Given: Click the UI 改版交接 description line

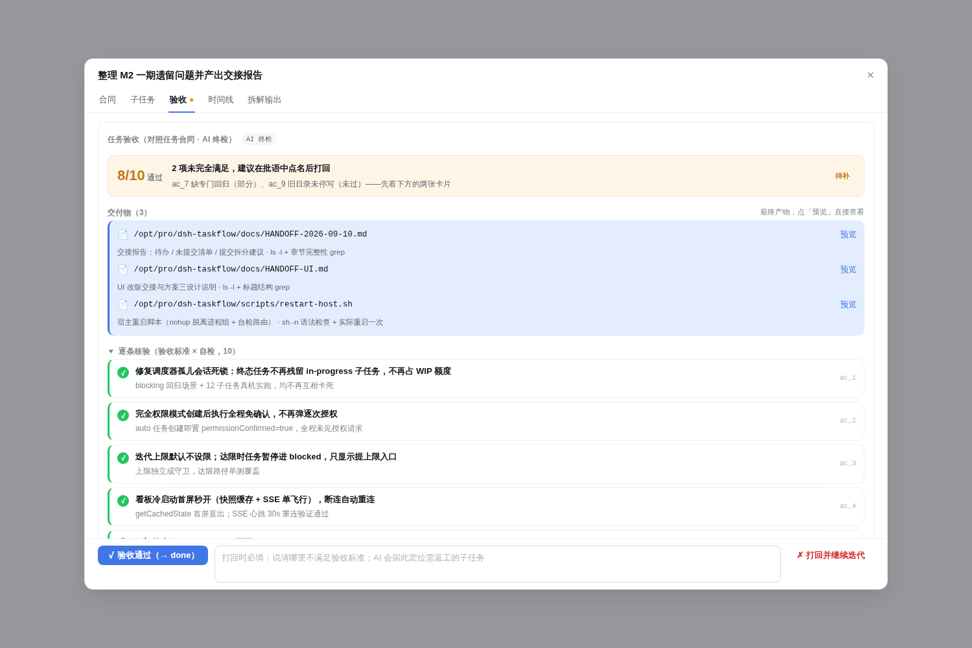Looking at the screenshot, I should [x=203, y=287].
